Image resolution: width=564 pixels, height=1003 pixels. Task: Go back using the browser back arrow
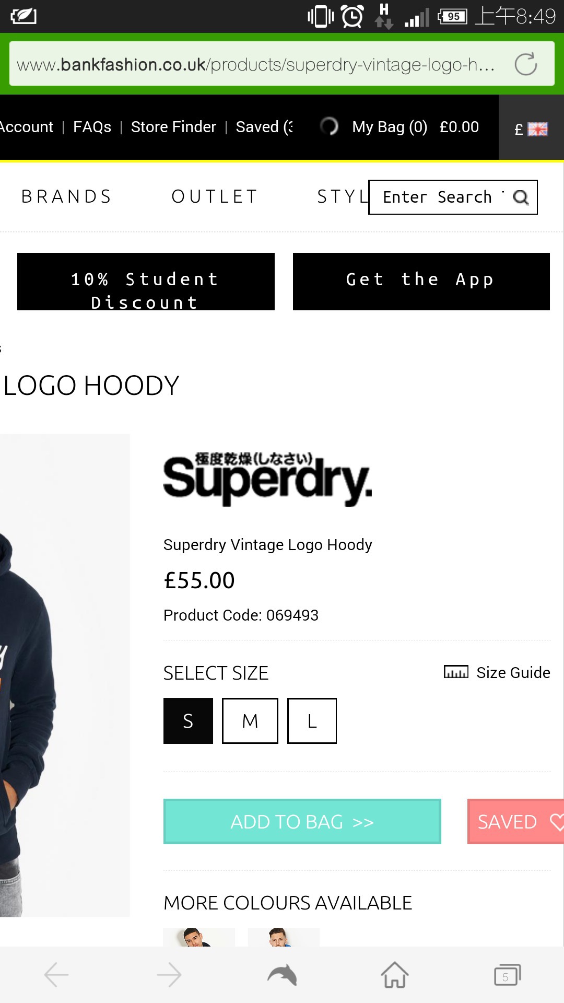click(56, 975)
